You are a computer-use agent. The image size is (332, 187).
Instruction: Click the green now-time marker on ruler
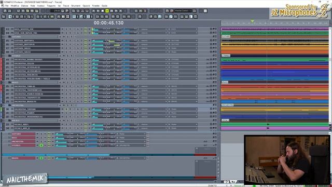[x=253, y=21]
